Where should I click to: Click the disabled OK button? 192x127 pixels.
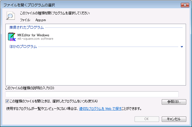point(147,119)
